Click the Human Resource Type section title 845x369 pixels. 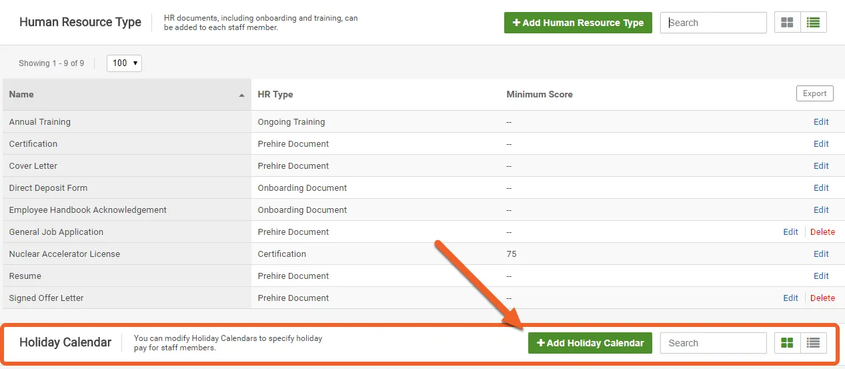click(80, 22)
